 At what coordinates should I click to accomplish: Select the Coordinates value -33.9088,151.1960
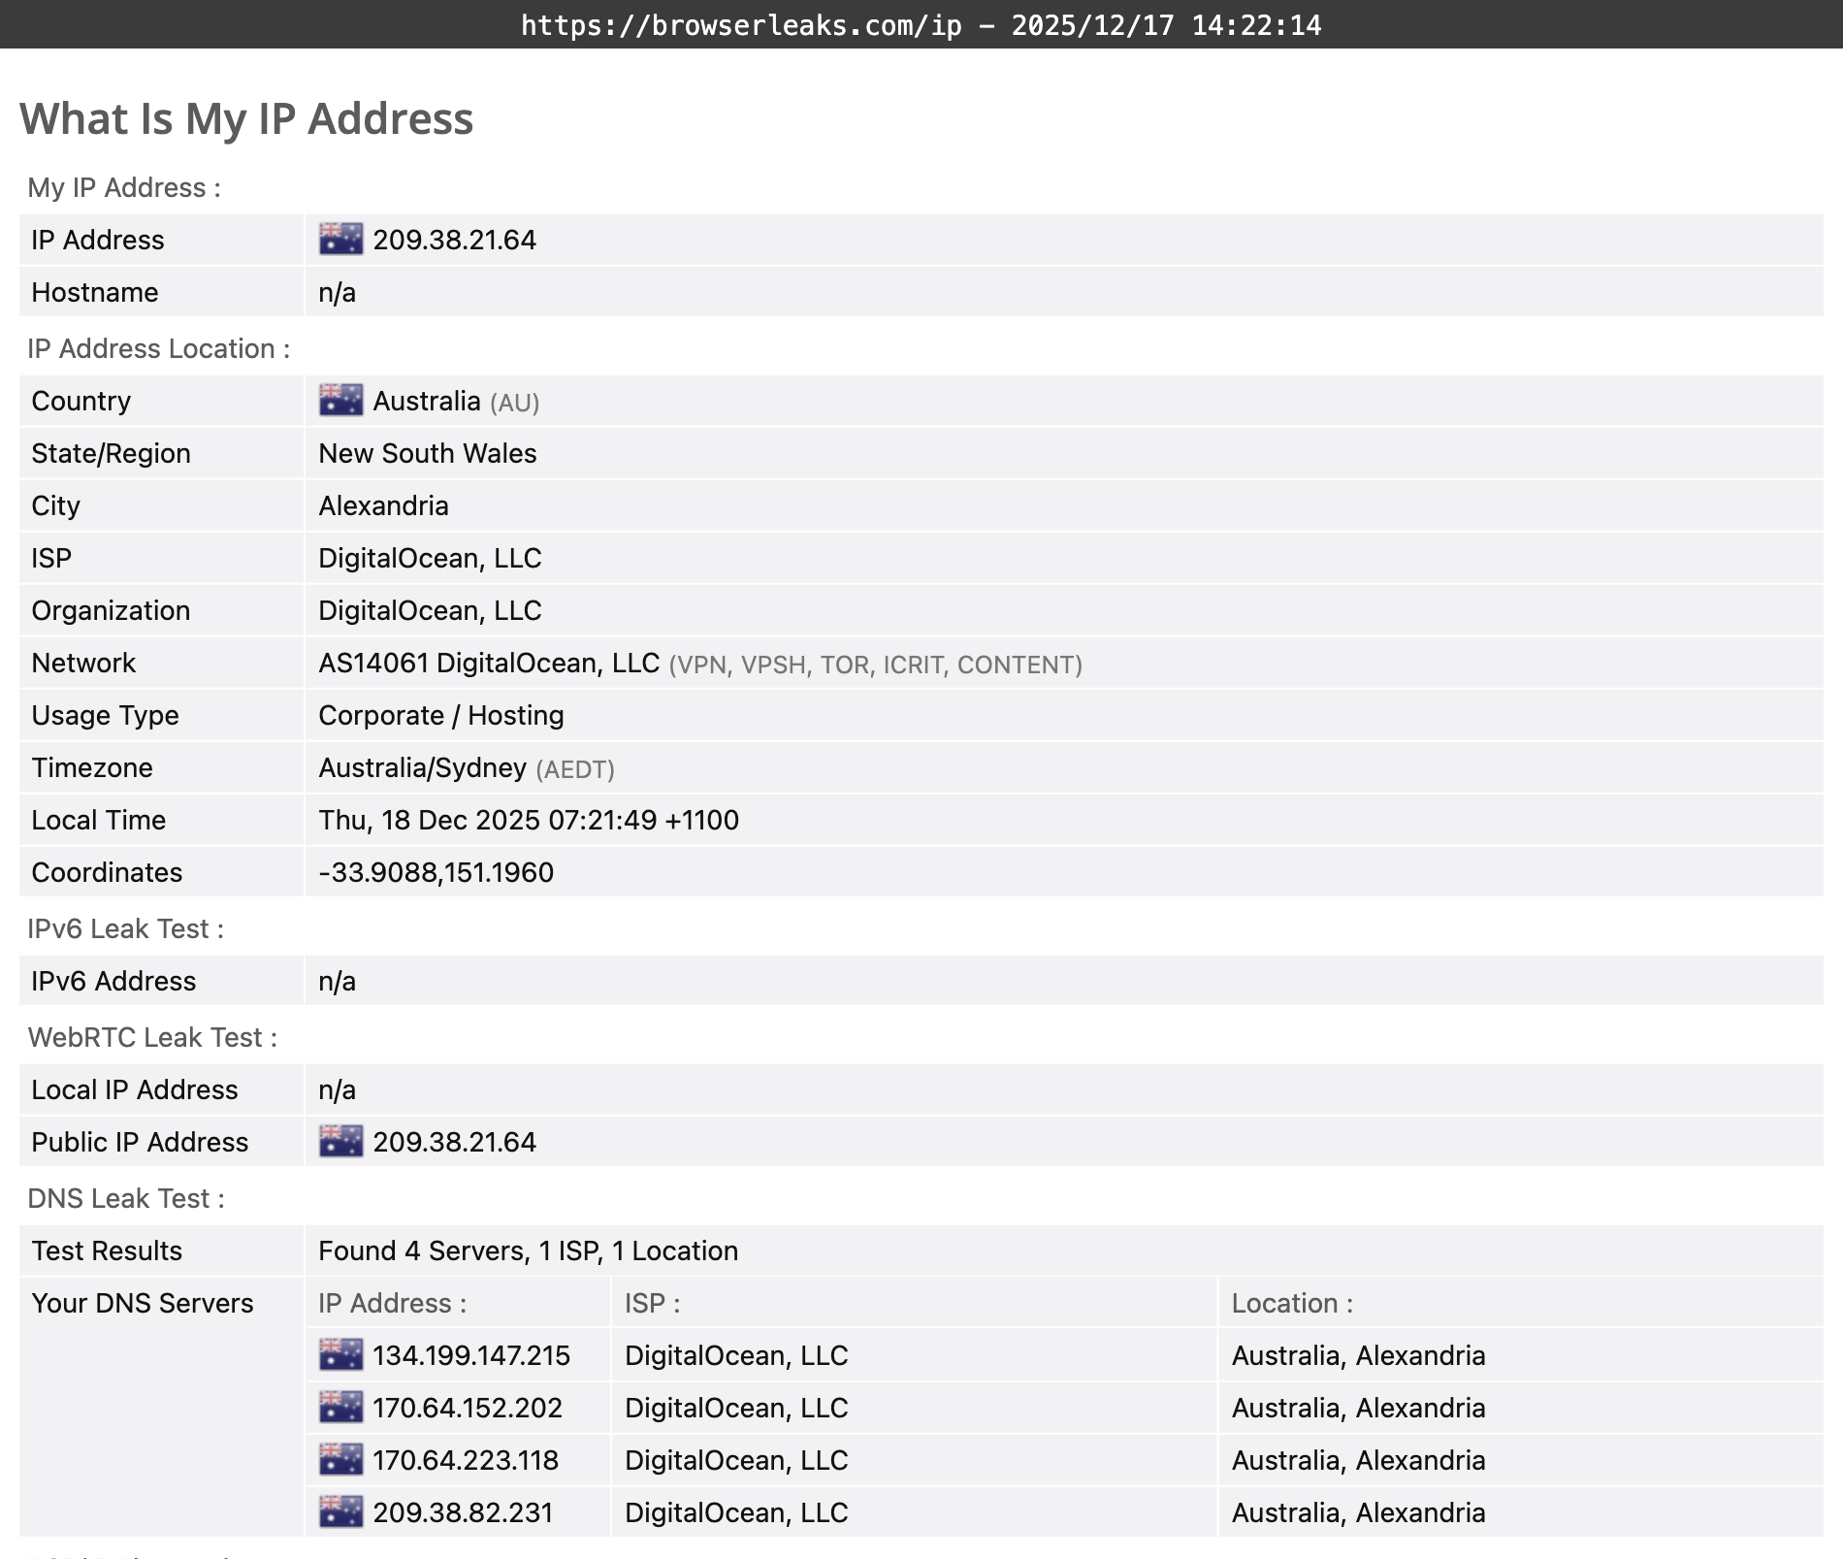tap(436, 872)
